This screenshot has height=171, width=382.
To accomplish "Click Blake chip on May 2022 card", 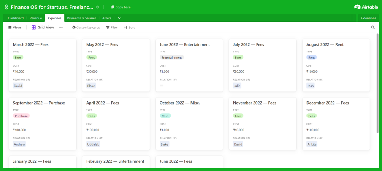I will coord(91,86).
